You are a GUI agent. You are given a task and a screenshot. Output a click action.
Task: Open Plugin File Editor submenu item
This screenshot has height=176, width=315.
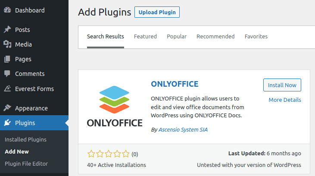(x=26, y=164)
